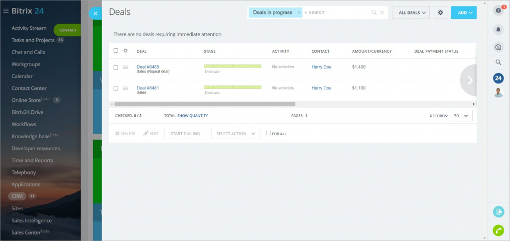Click the search magnifier in filter box
Screen dimensions: 510x241
[x=375, y=12]
